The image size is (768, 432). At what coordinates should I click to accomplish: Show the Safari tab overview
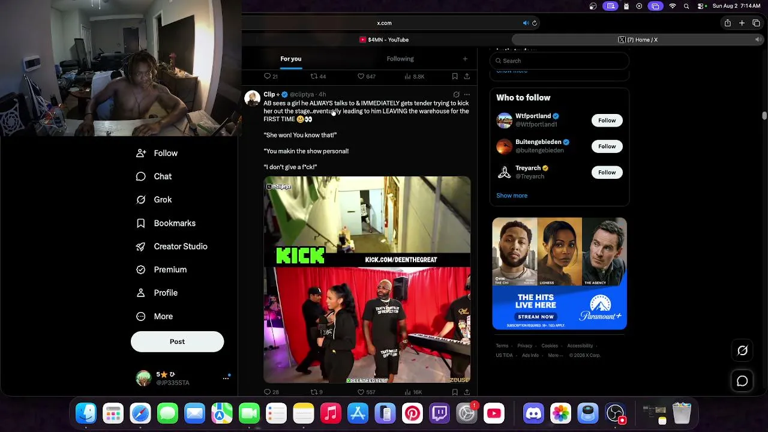coord(756,23)
